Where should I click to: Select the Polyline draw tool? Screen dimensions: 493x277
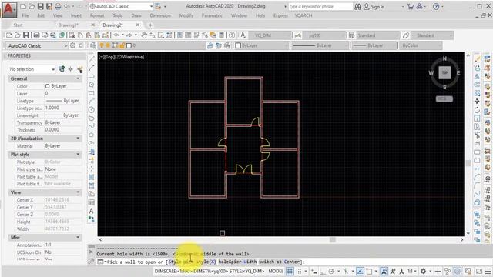(x=91, y=76)
